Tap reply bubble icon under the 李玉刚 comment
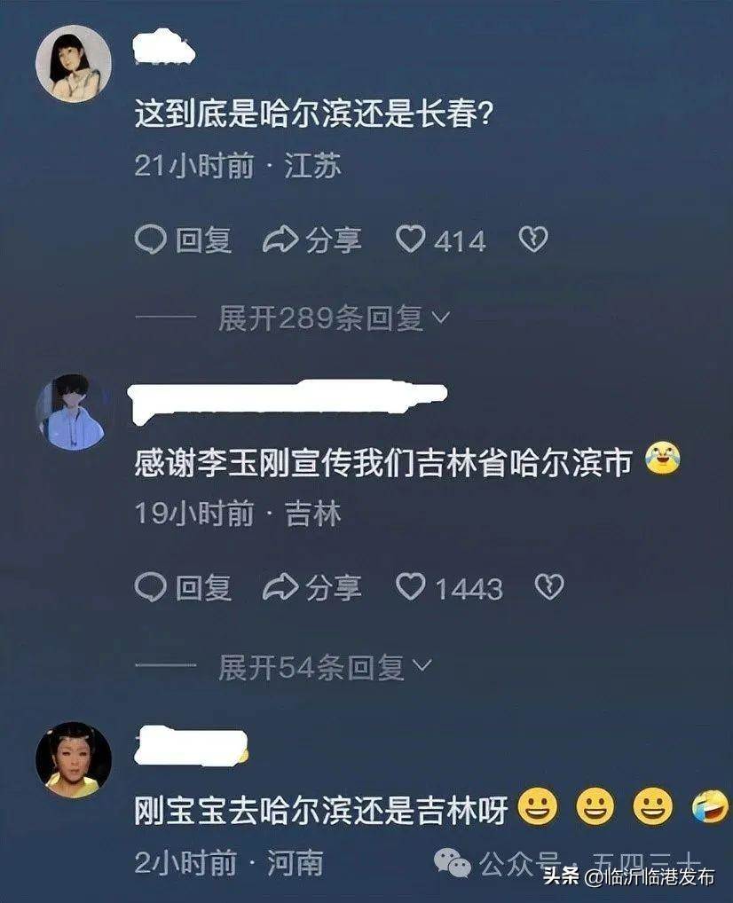The image size is (733, 903). 151,587
